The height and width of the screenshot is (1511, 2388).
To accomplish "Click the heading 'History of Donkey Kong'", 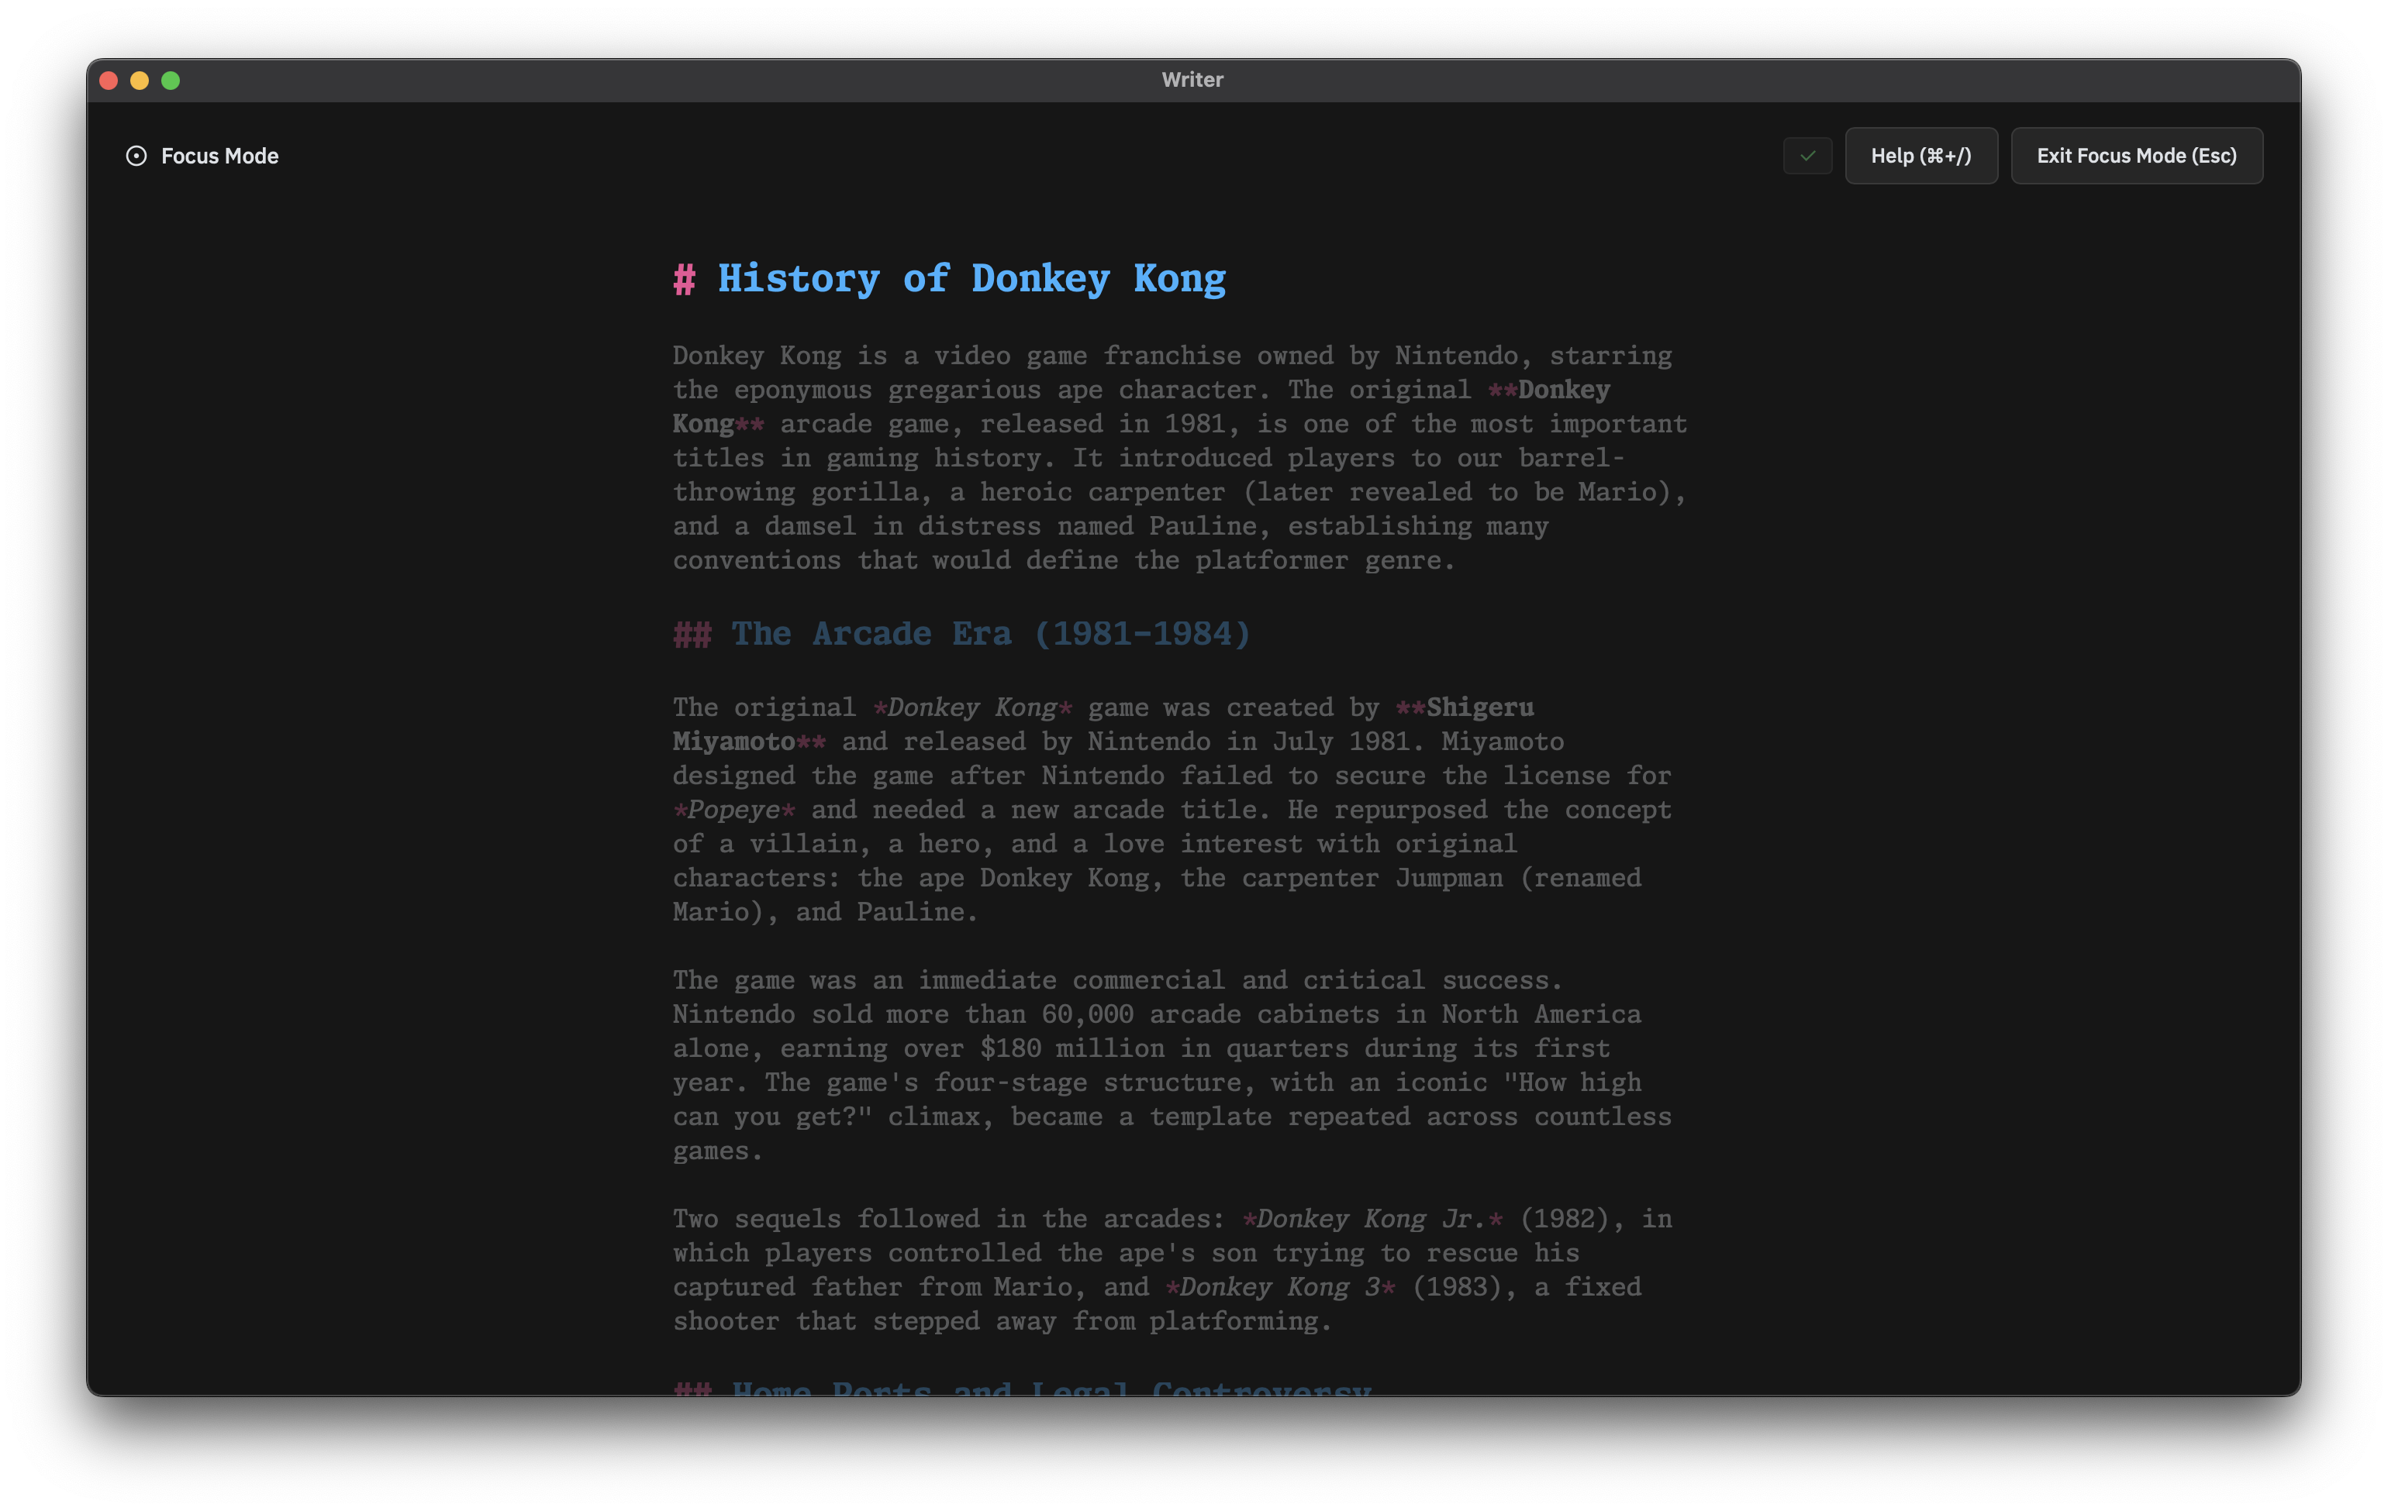I will (970, 280).
